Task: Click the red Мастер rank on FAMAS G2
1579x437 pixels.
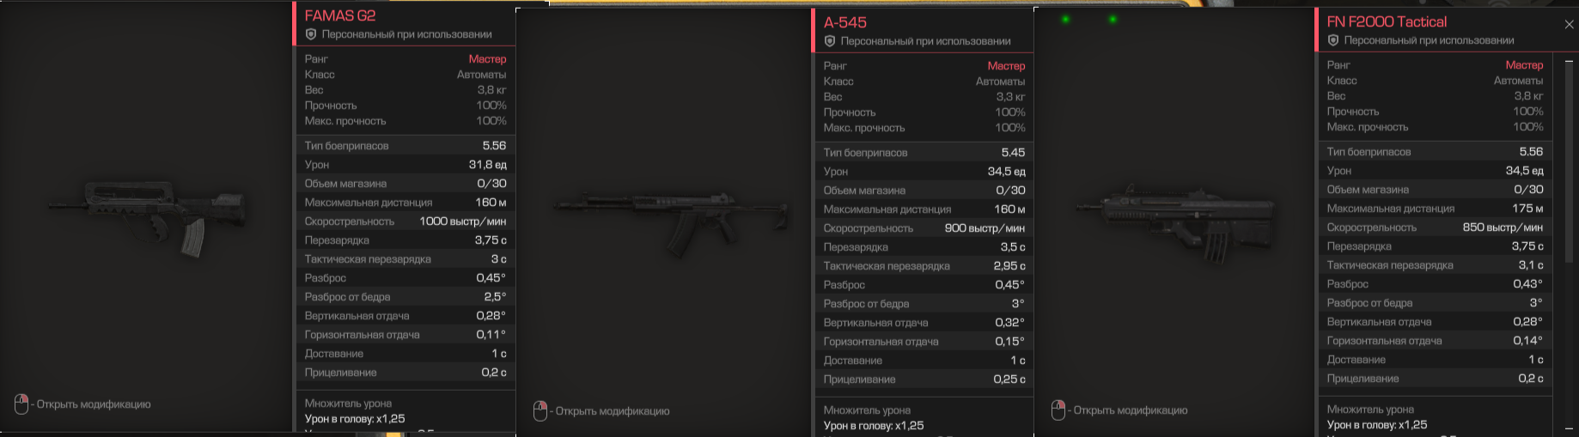Action: [487, 59]
